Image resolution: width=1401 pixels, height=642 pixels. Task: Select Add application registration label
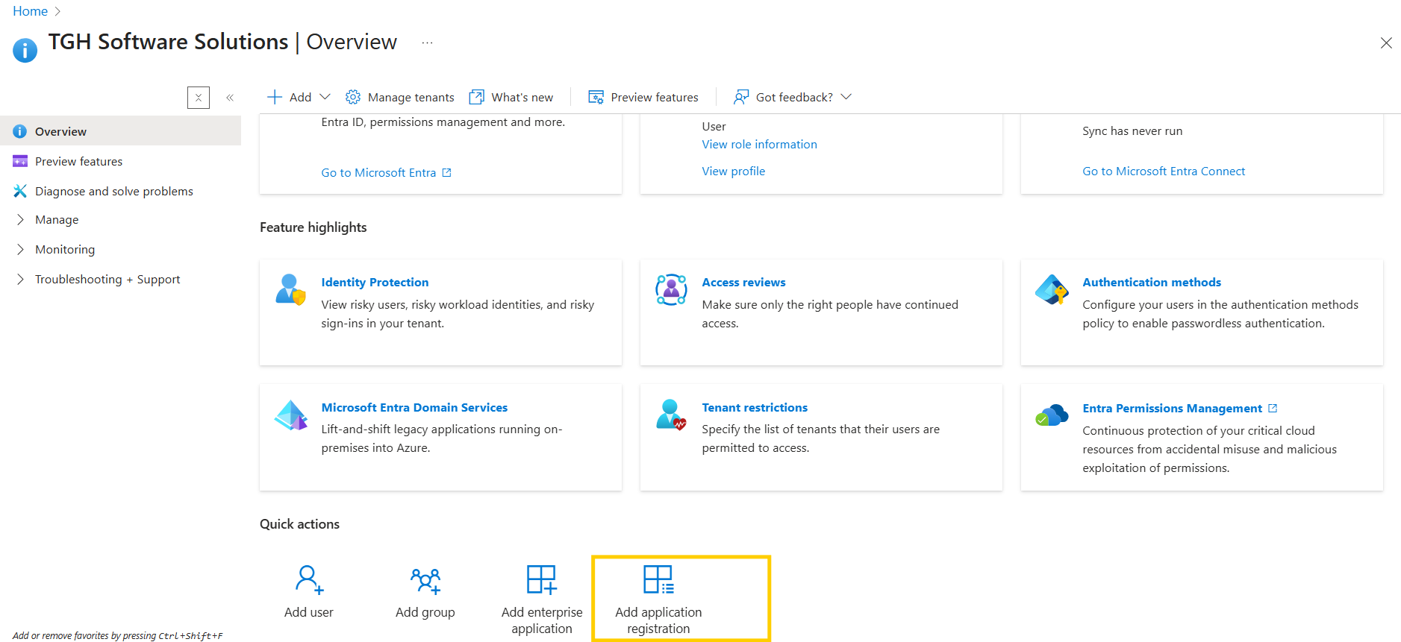658,620
